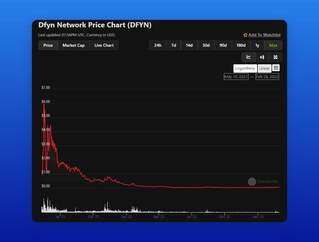The height and width of the screenshot is (242, 319).
Task: Choose the 1y time range
Action: [257, 45]
